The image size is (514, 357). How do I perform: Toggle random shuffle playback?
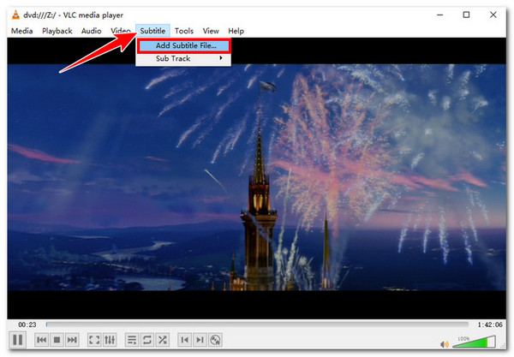click(162, 340)
